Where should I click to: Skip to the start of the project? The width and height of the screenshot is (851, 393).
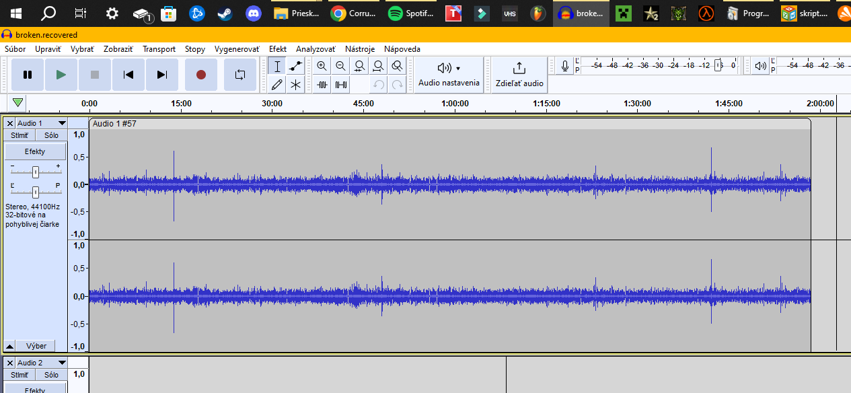coord(128,75)
